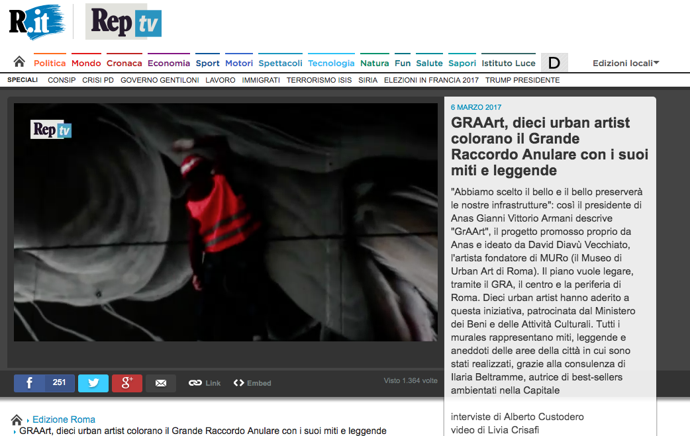Open ELEZIONI IN FRANCIA 2017 special
Viewport: 690px width, 436px height.
click(431, 80)
